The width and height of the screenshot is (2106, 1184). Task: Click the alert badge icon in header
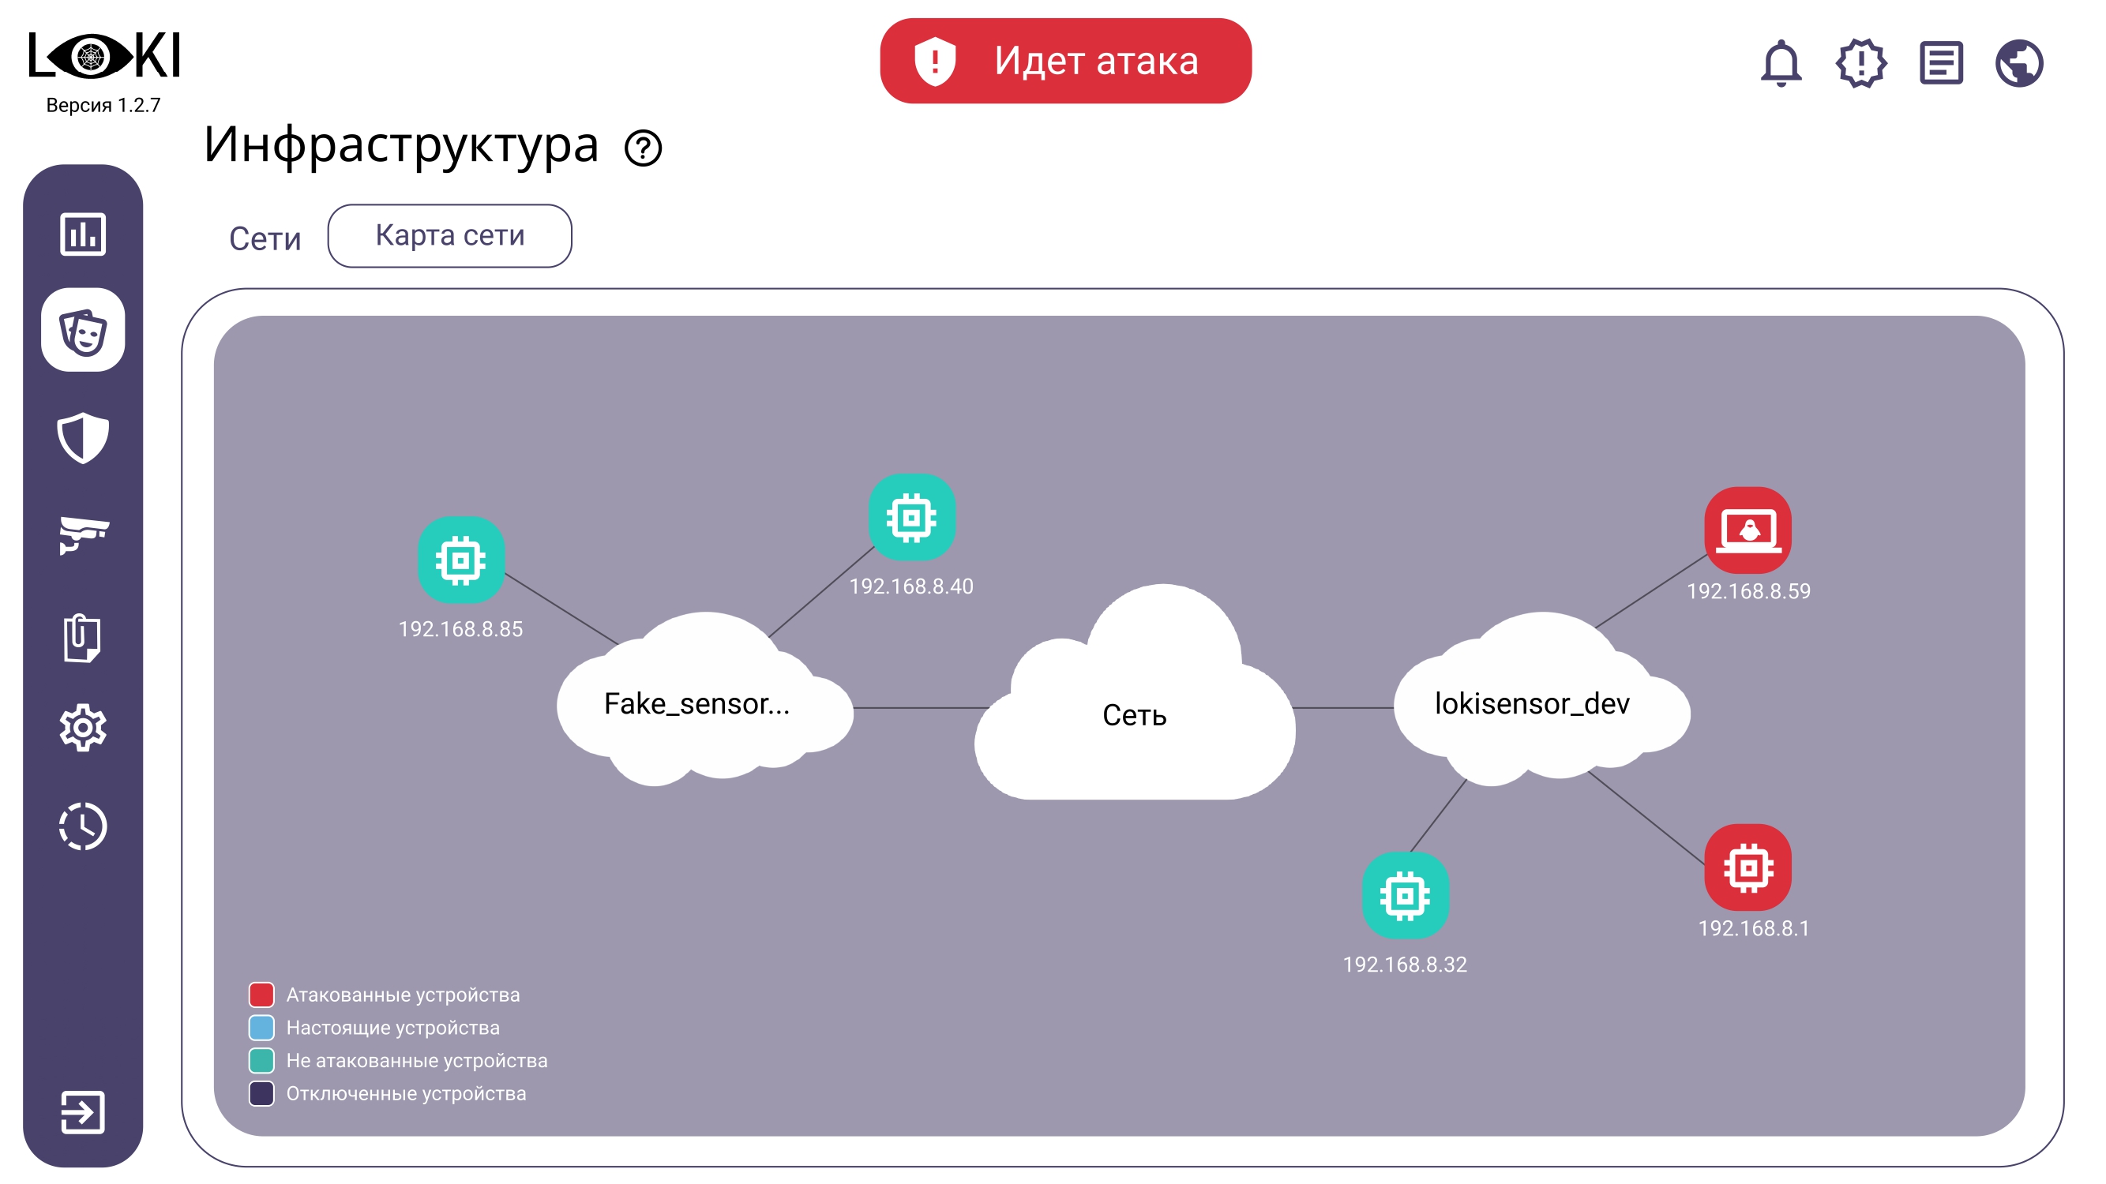[1860, 63]
